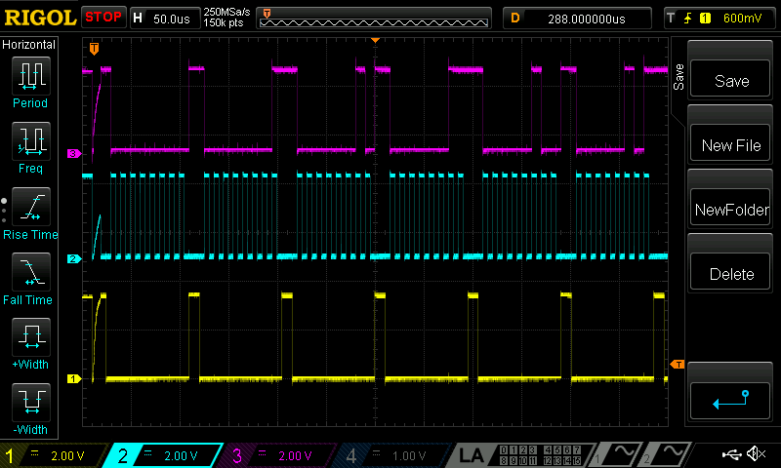
Task: Click the delay 288.000000us readout
Action: coord(587,19)
